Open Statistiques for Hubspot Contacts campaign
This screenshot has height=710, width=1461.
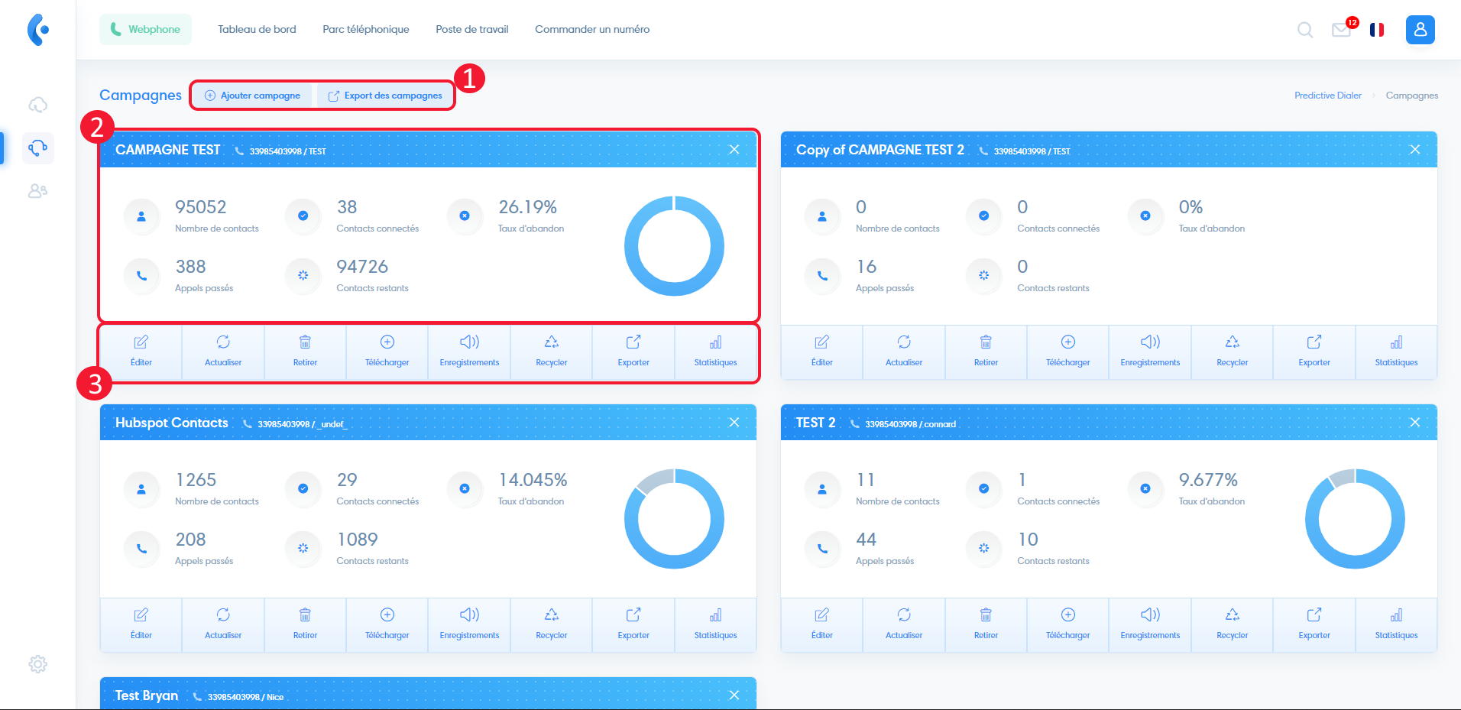pos(715,624)
